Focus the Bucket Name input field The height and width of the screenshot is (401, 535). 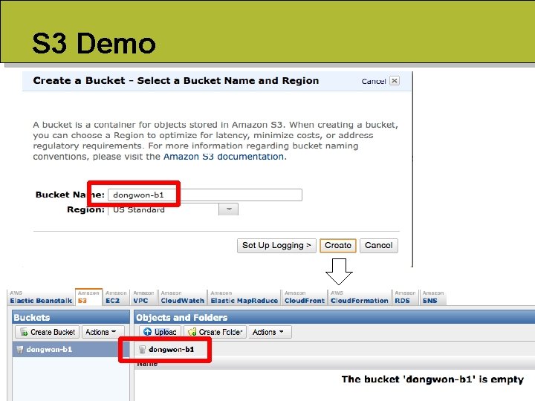(x=205, y=195)
